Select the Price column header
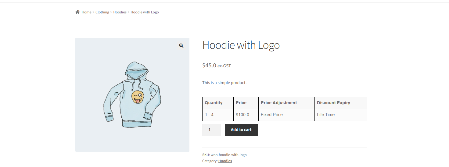 coord(241,103)
